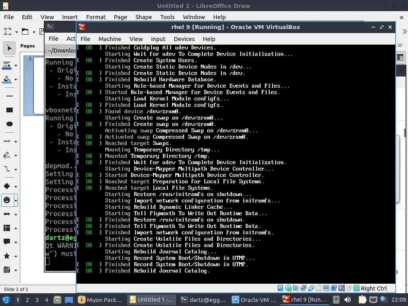Open LibreOffice Draw Insert menu
408x306 pixels.
tap(70, 17)
